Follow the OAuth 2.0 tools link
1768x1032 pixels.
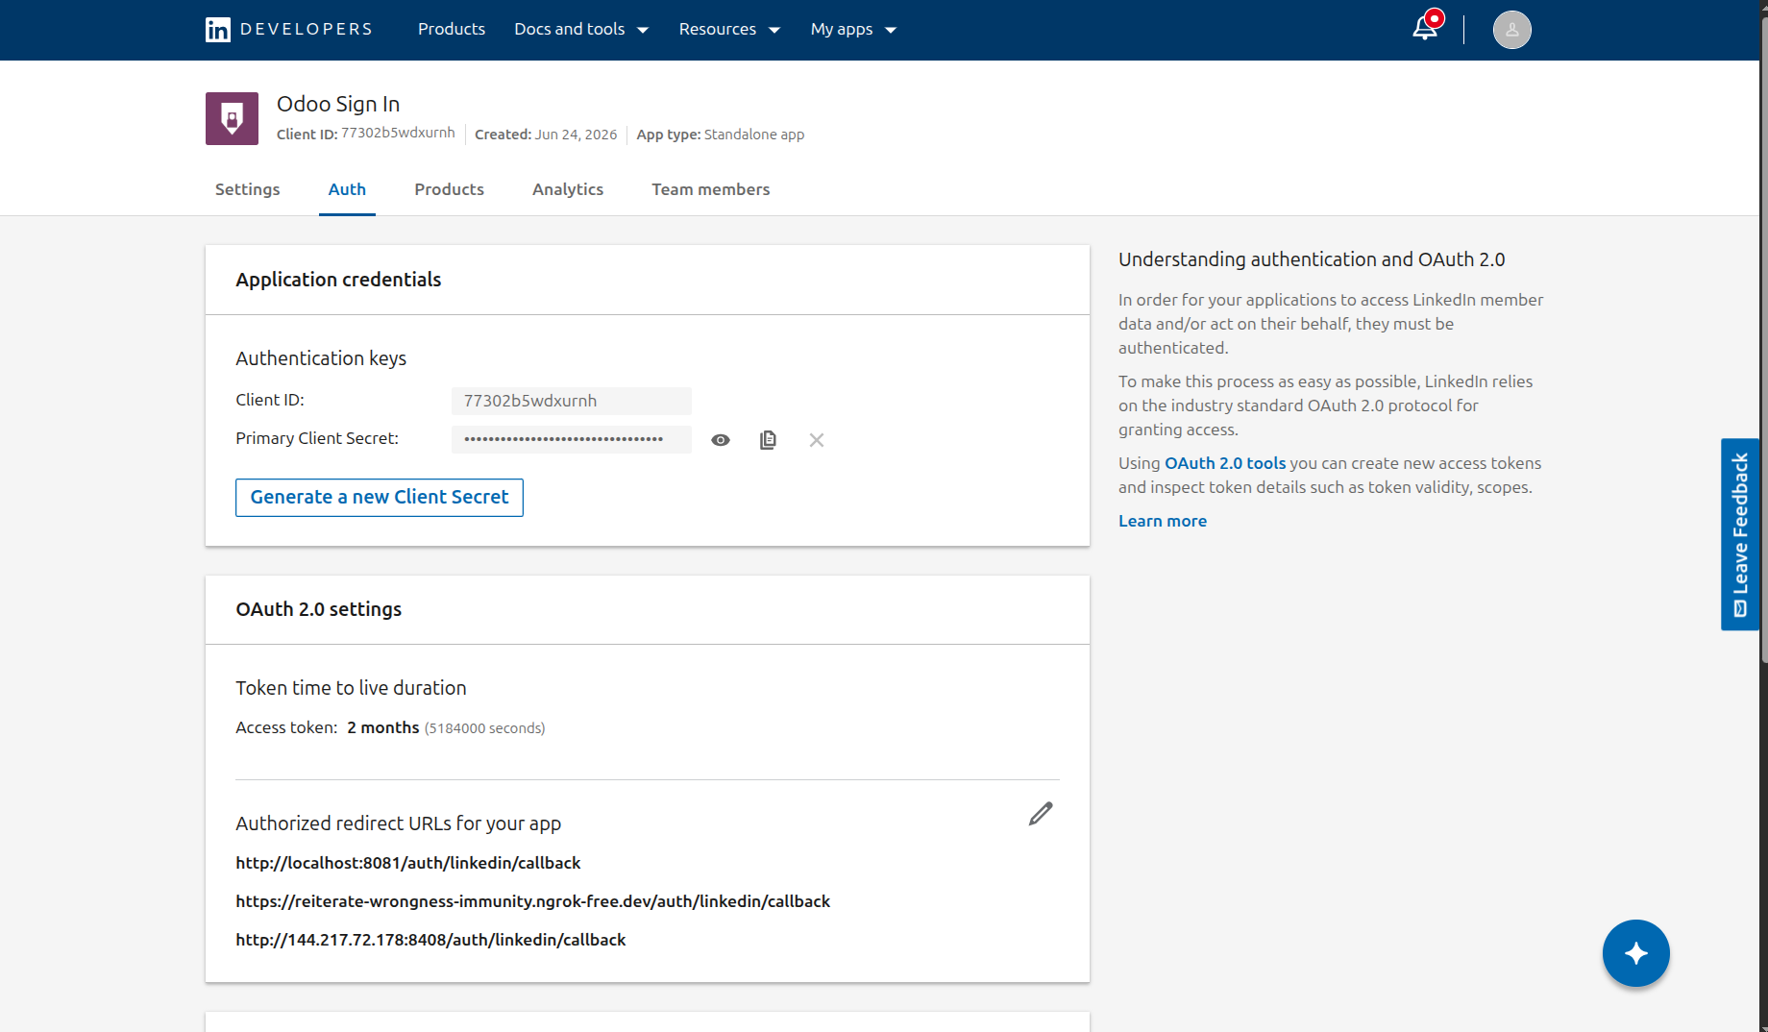click(x=1225, y=463)
